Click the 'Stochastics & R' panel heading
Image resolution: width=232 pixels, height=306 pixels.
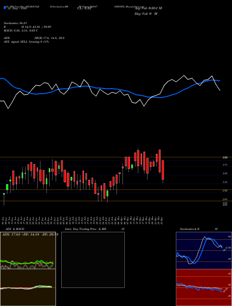point(189,229)
